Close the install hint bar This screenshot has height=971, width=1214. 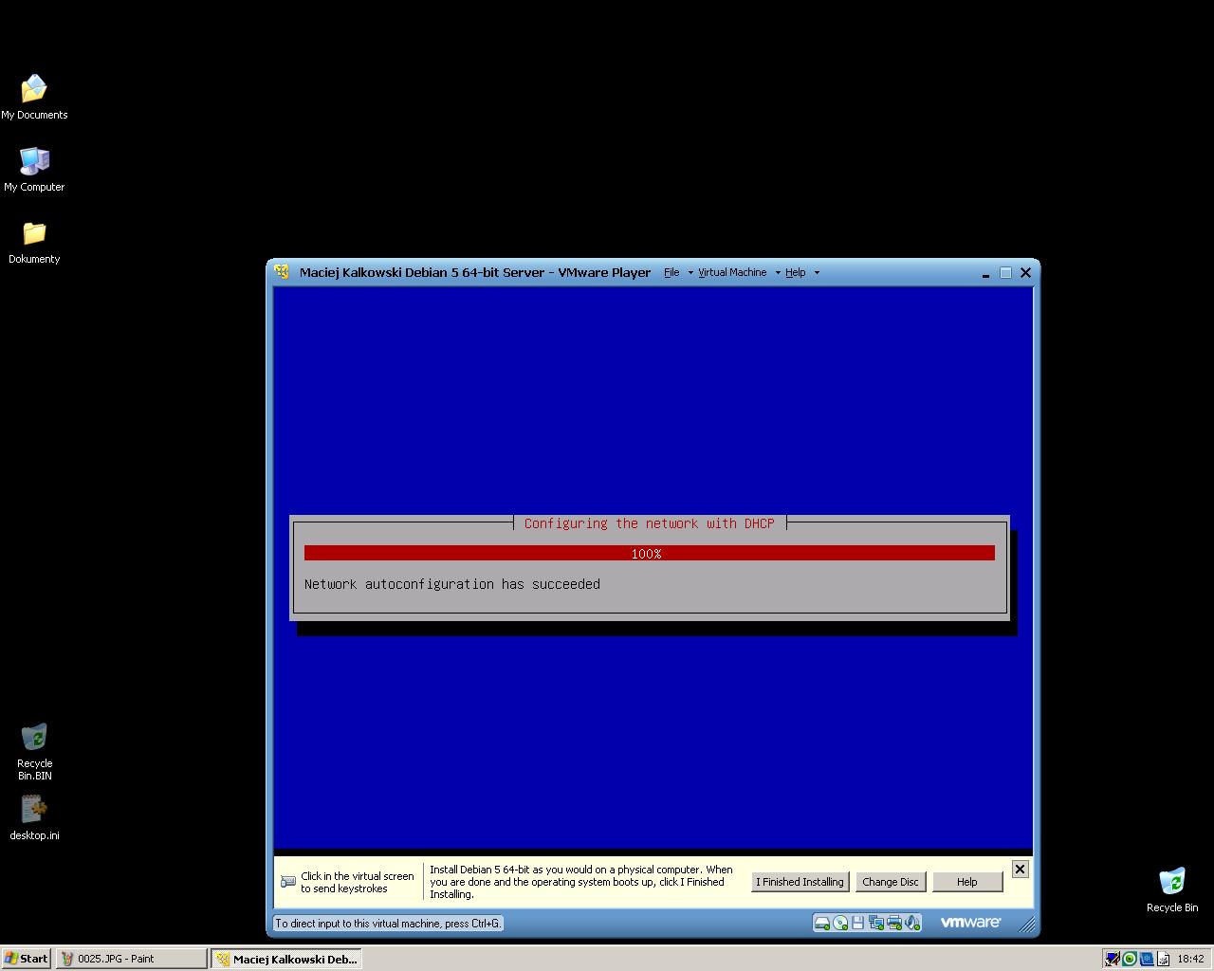pos(1020,869)
